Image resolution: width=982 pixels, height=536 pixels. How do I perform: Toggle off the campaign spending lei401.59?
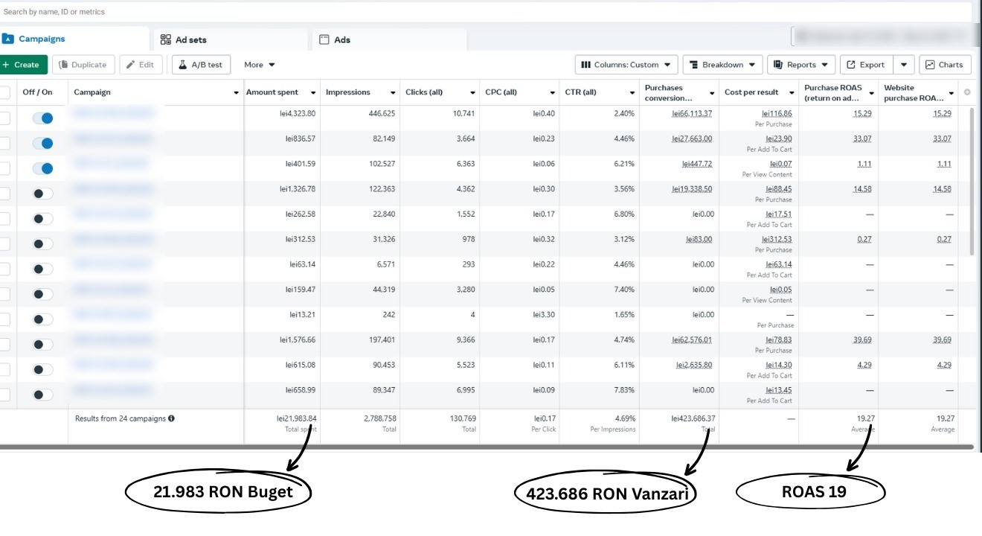[42, 168]
